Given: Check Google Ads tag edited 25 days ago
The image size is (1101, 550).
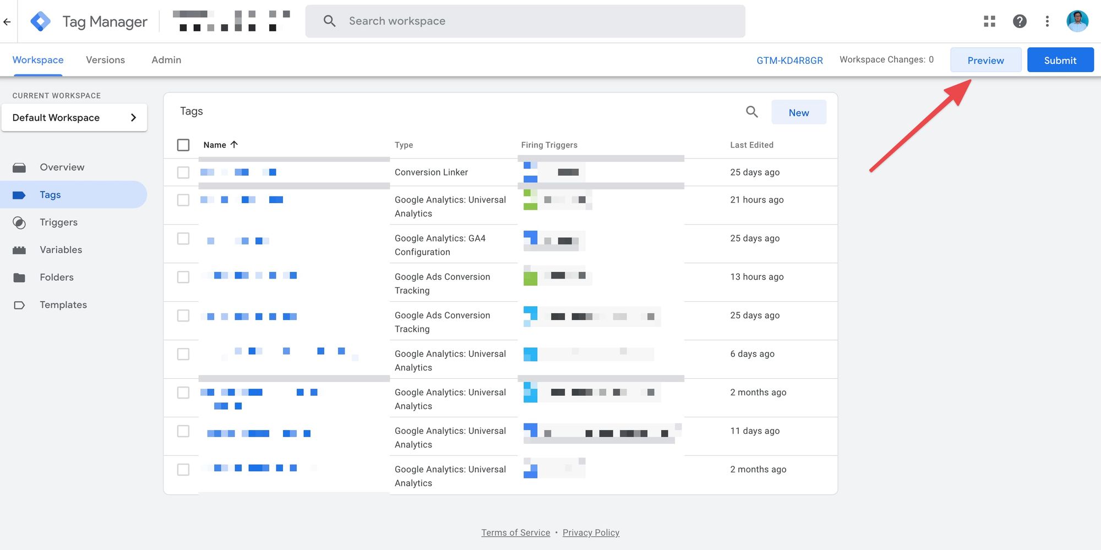Looking at the screenshot, I should click(183, 315).
